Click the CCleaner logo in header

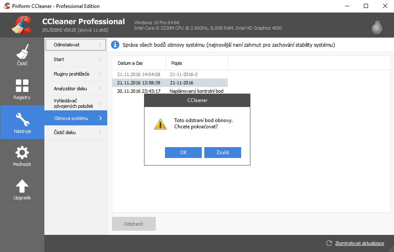[22, 25]
